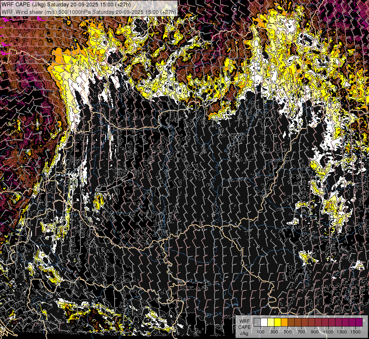Image resolution: width=369 pixels, height=339 pixels.
Task: Click the 300 legend scale label
Action: (x=274, y=332)
